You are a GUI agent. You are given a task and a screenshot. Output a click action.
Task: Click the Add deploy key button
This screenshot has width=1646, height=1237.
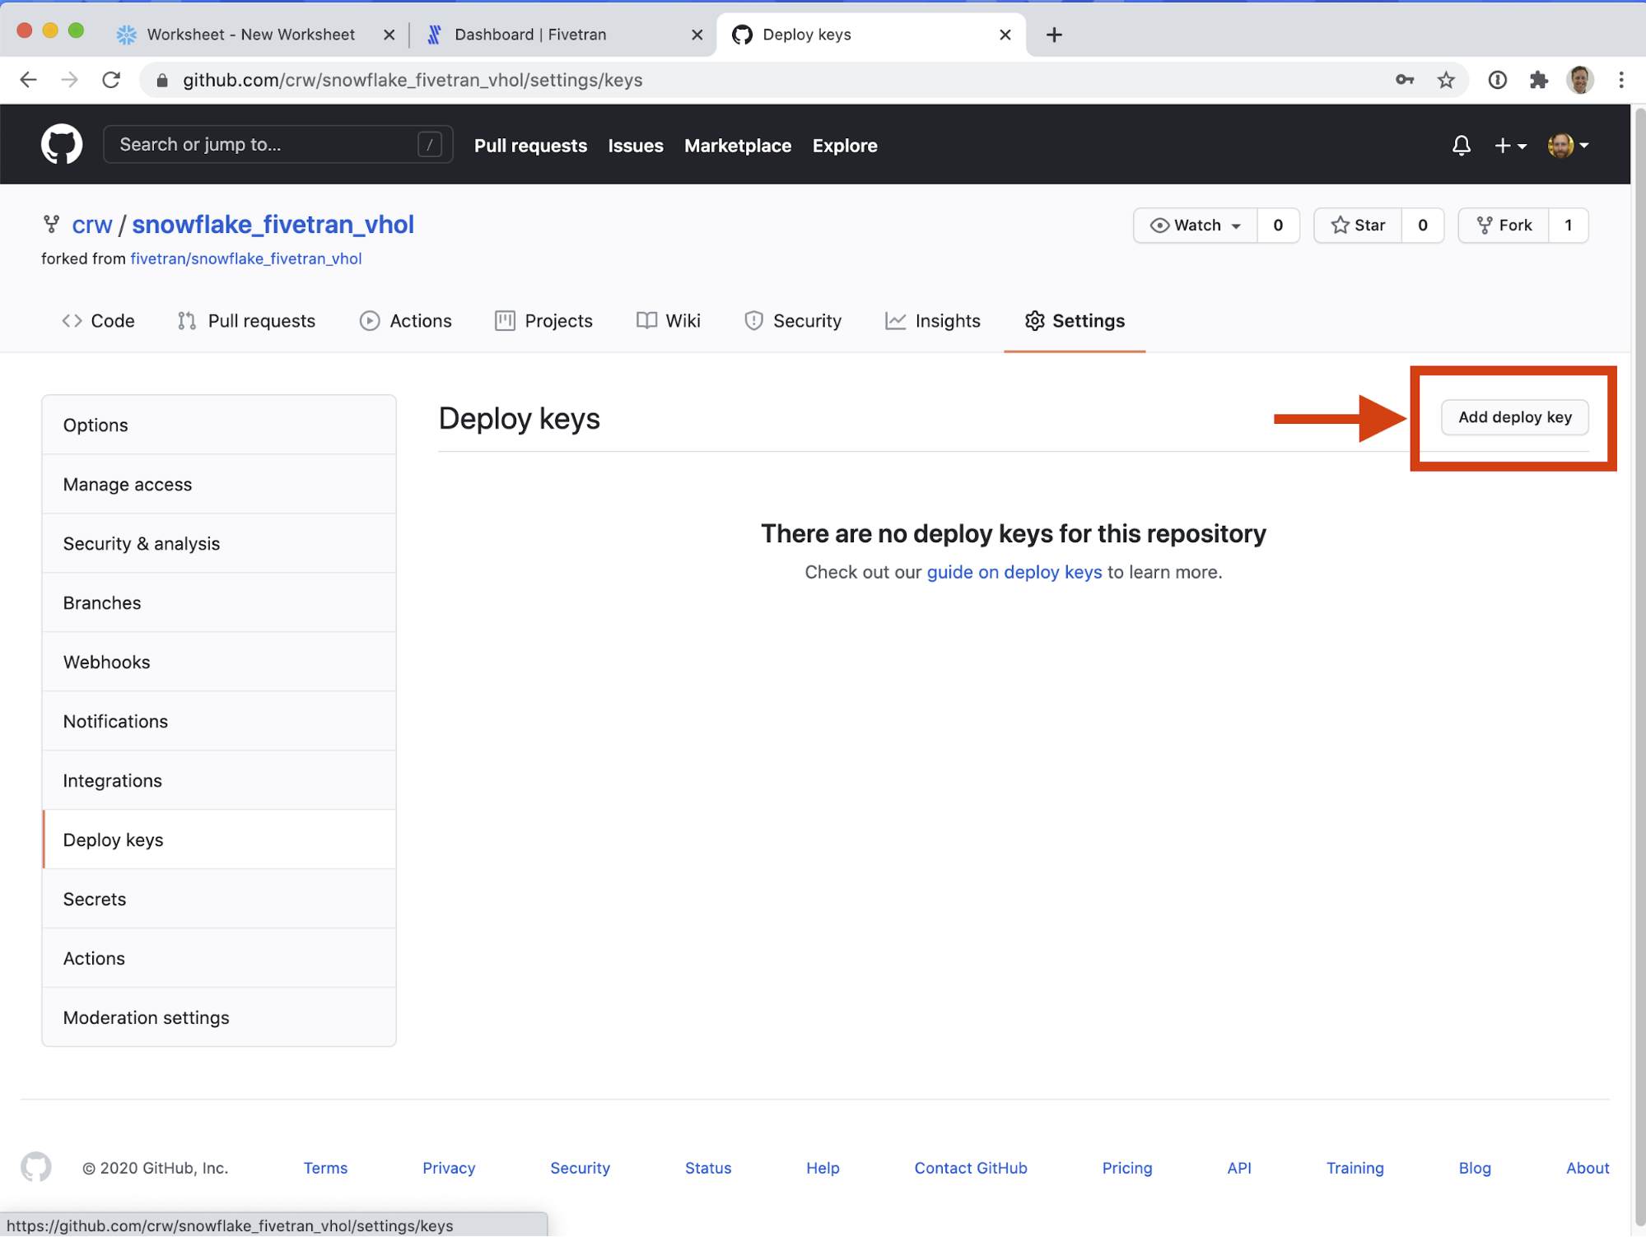[x=1514, y=417]
